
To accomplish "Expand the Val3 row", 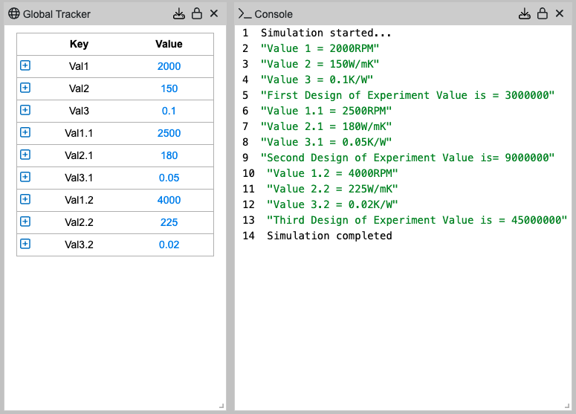I will pos(25,110).
